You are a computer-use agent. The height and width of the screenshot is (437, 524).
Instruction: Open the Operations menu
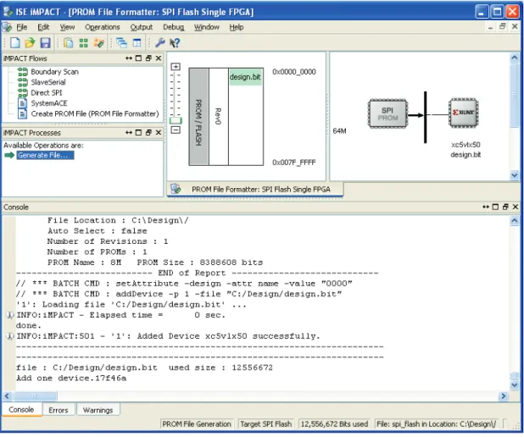(x=103, y=27)
